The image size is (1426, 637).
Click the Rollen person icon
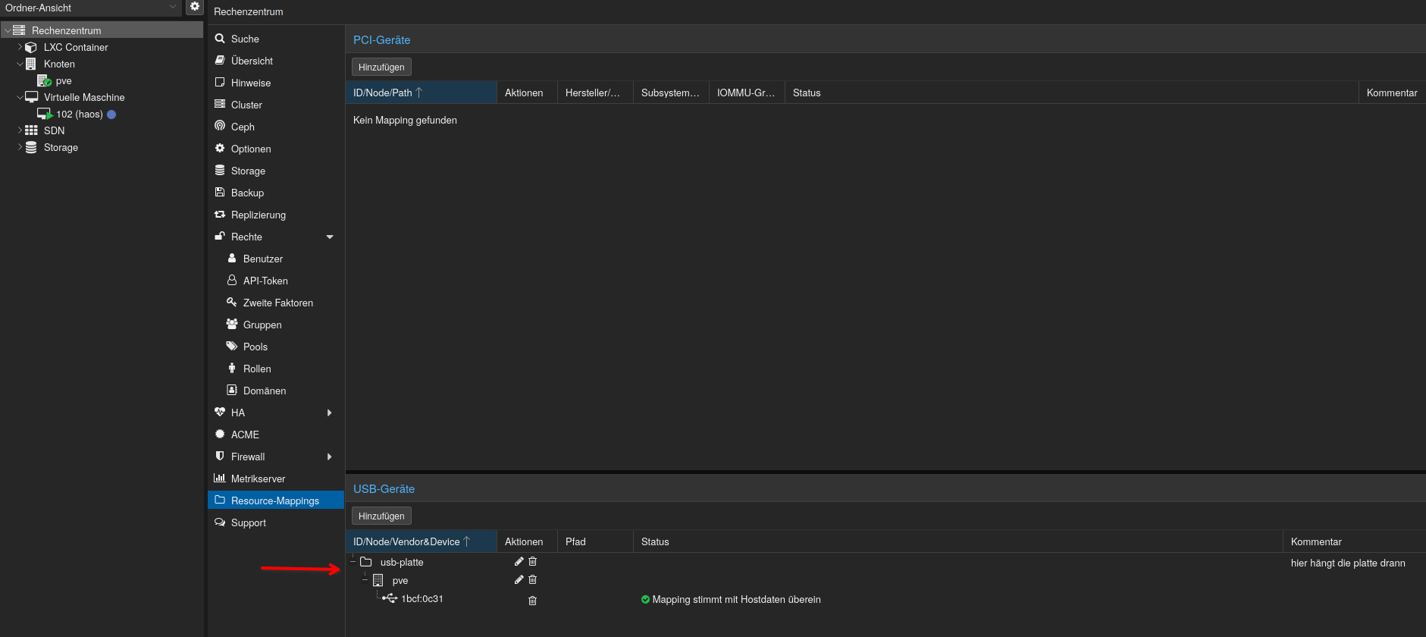pos(232,368)
